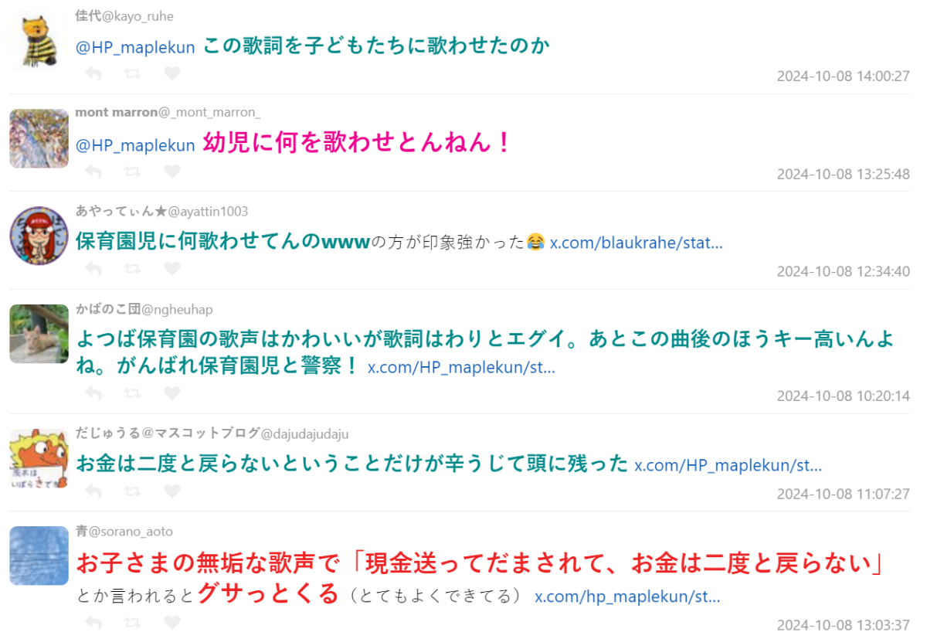Open timestamp 2024-10-08 12:34:40
The height and width of the screenshot is (639, 927).
click(843, 271)
